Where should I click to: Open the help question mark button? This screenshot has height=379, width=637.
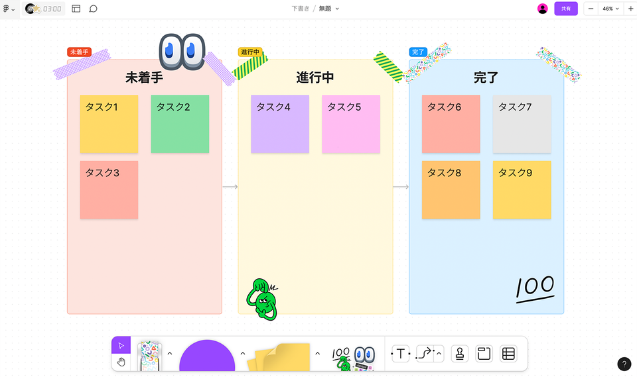624,364
